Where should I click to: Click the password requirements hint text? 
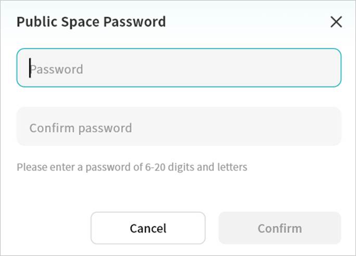pos(132,167)
